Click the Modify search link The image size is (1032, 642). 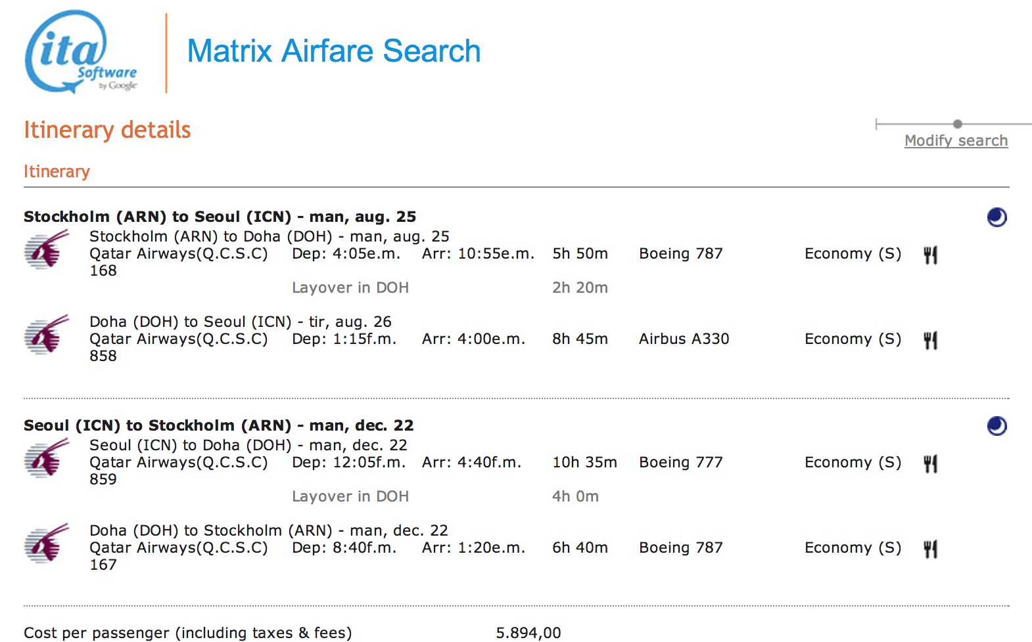pyautogui.click(x=955, y=140)
